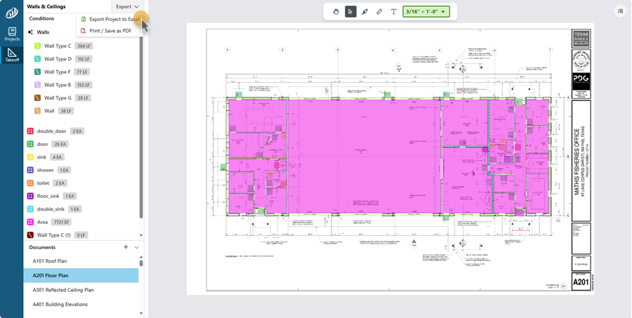The height and width of the screenshot is (318, 632).
Task: Click the Walls sparkle icon
Action: pyautogui.click(x=30, y=32)
